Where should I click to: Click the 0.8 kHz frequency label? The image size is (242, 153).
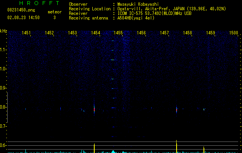coord(3,107)
